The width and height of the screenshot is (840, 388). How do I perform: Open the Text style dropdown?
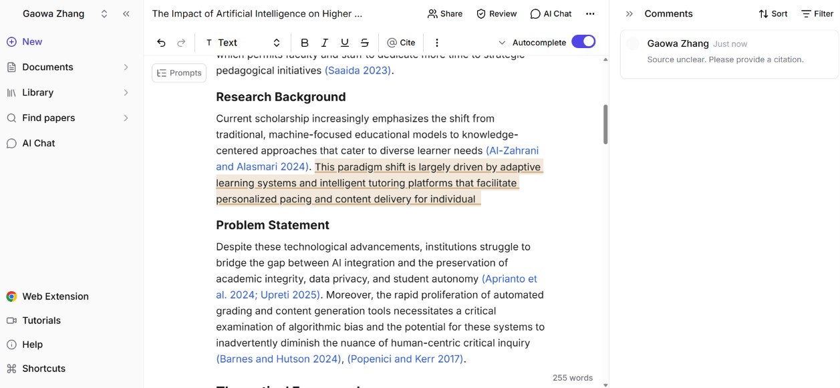coord(243,42)
